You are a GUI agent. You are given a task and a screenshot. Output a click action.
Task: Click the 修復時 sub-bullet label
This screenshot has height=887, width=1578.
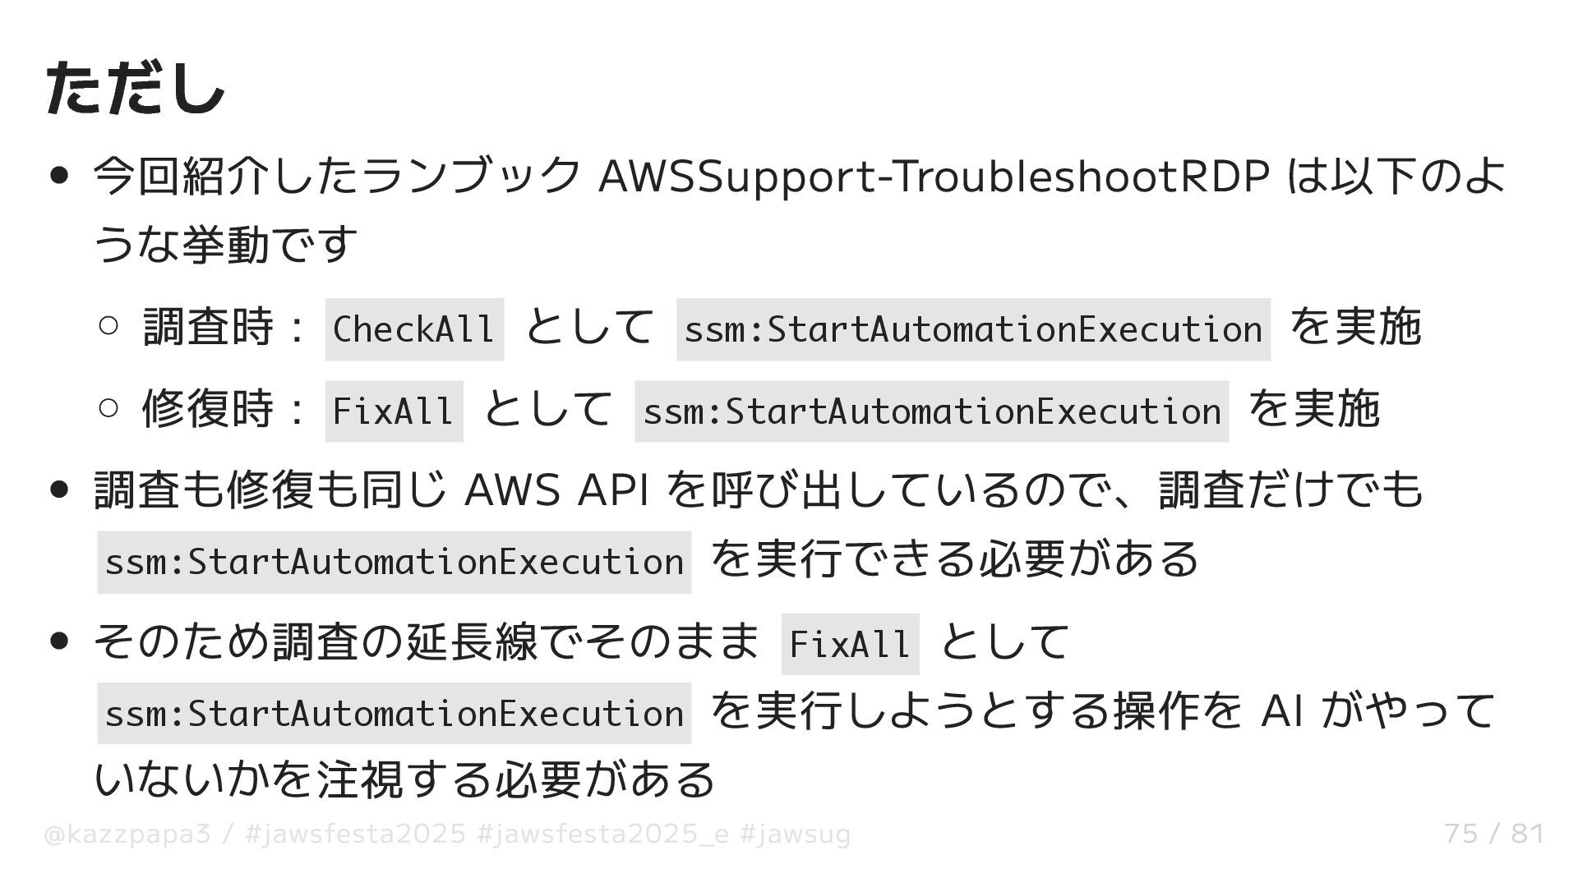[x=207, y=409]
